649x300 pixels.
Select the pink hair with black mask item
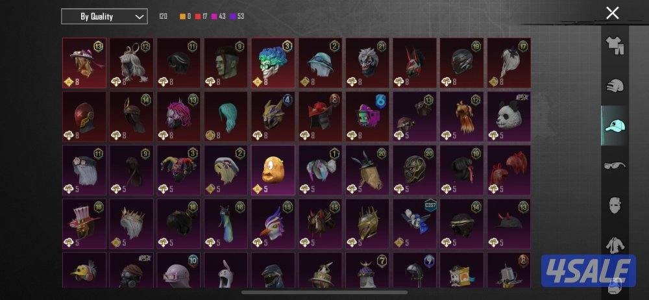178,116
